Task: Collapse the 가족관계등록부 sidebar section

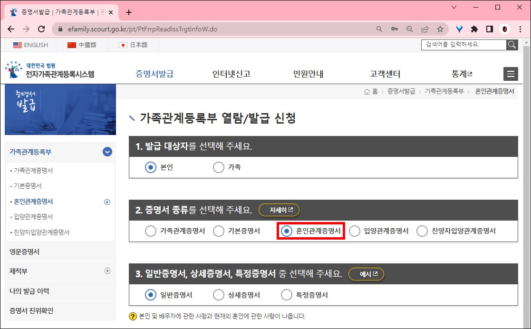Action: click(106, 152)
